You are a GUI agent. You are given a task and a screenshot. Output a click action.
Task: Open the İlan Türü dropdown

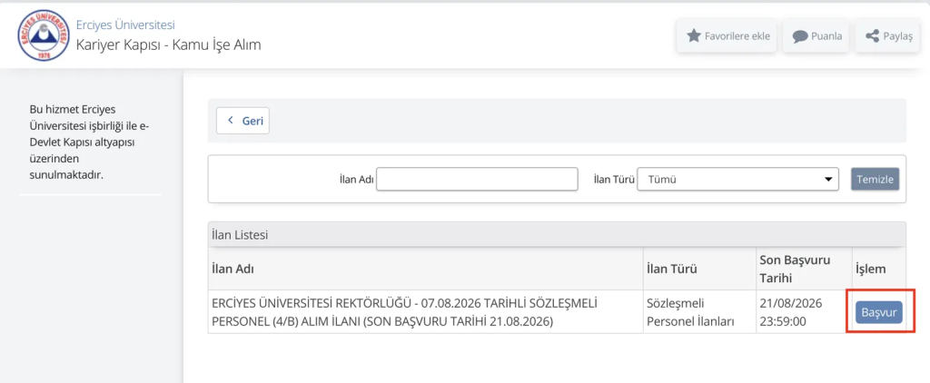point(737,179)
